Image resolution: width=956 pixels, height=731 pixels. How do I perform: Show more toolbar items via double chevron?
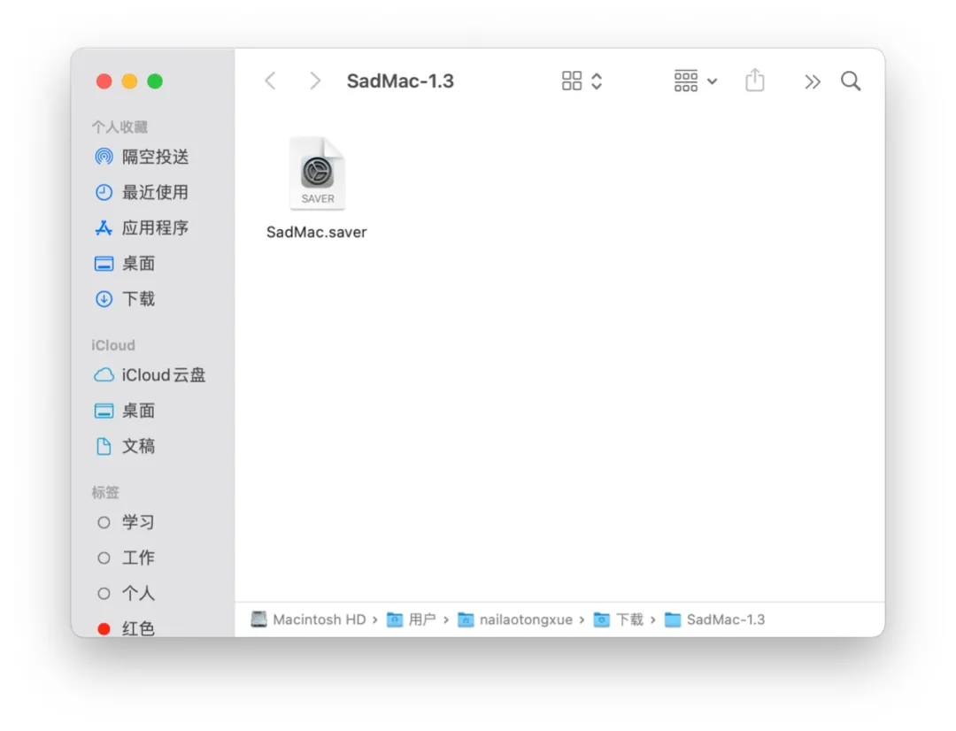812,81
